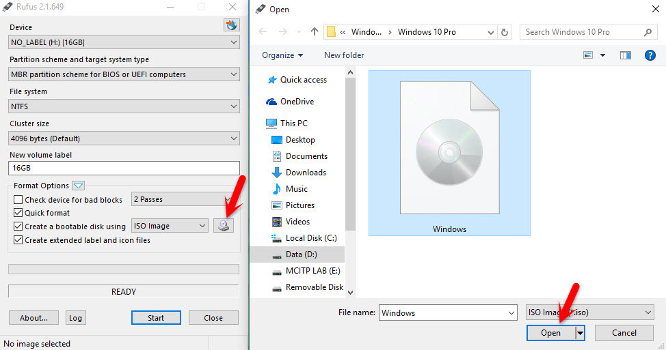Viewport: 666px width, 350px height.
Task: Open the ISO Image boot type dropdown
Action: (170, 226)
